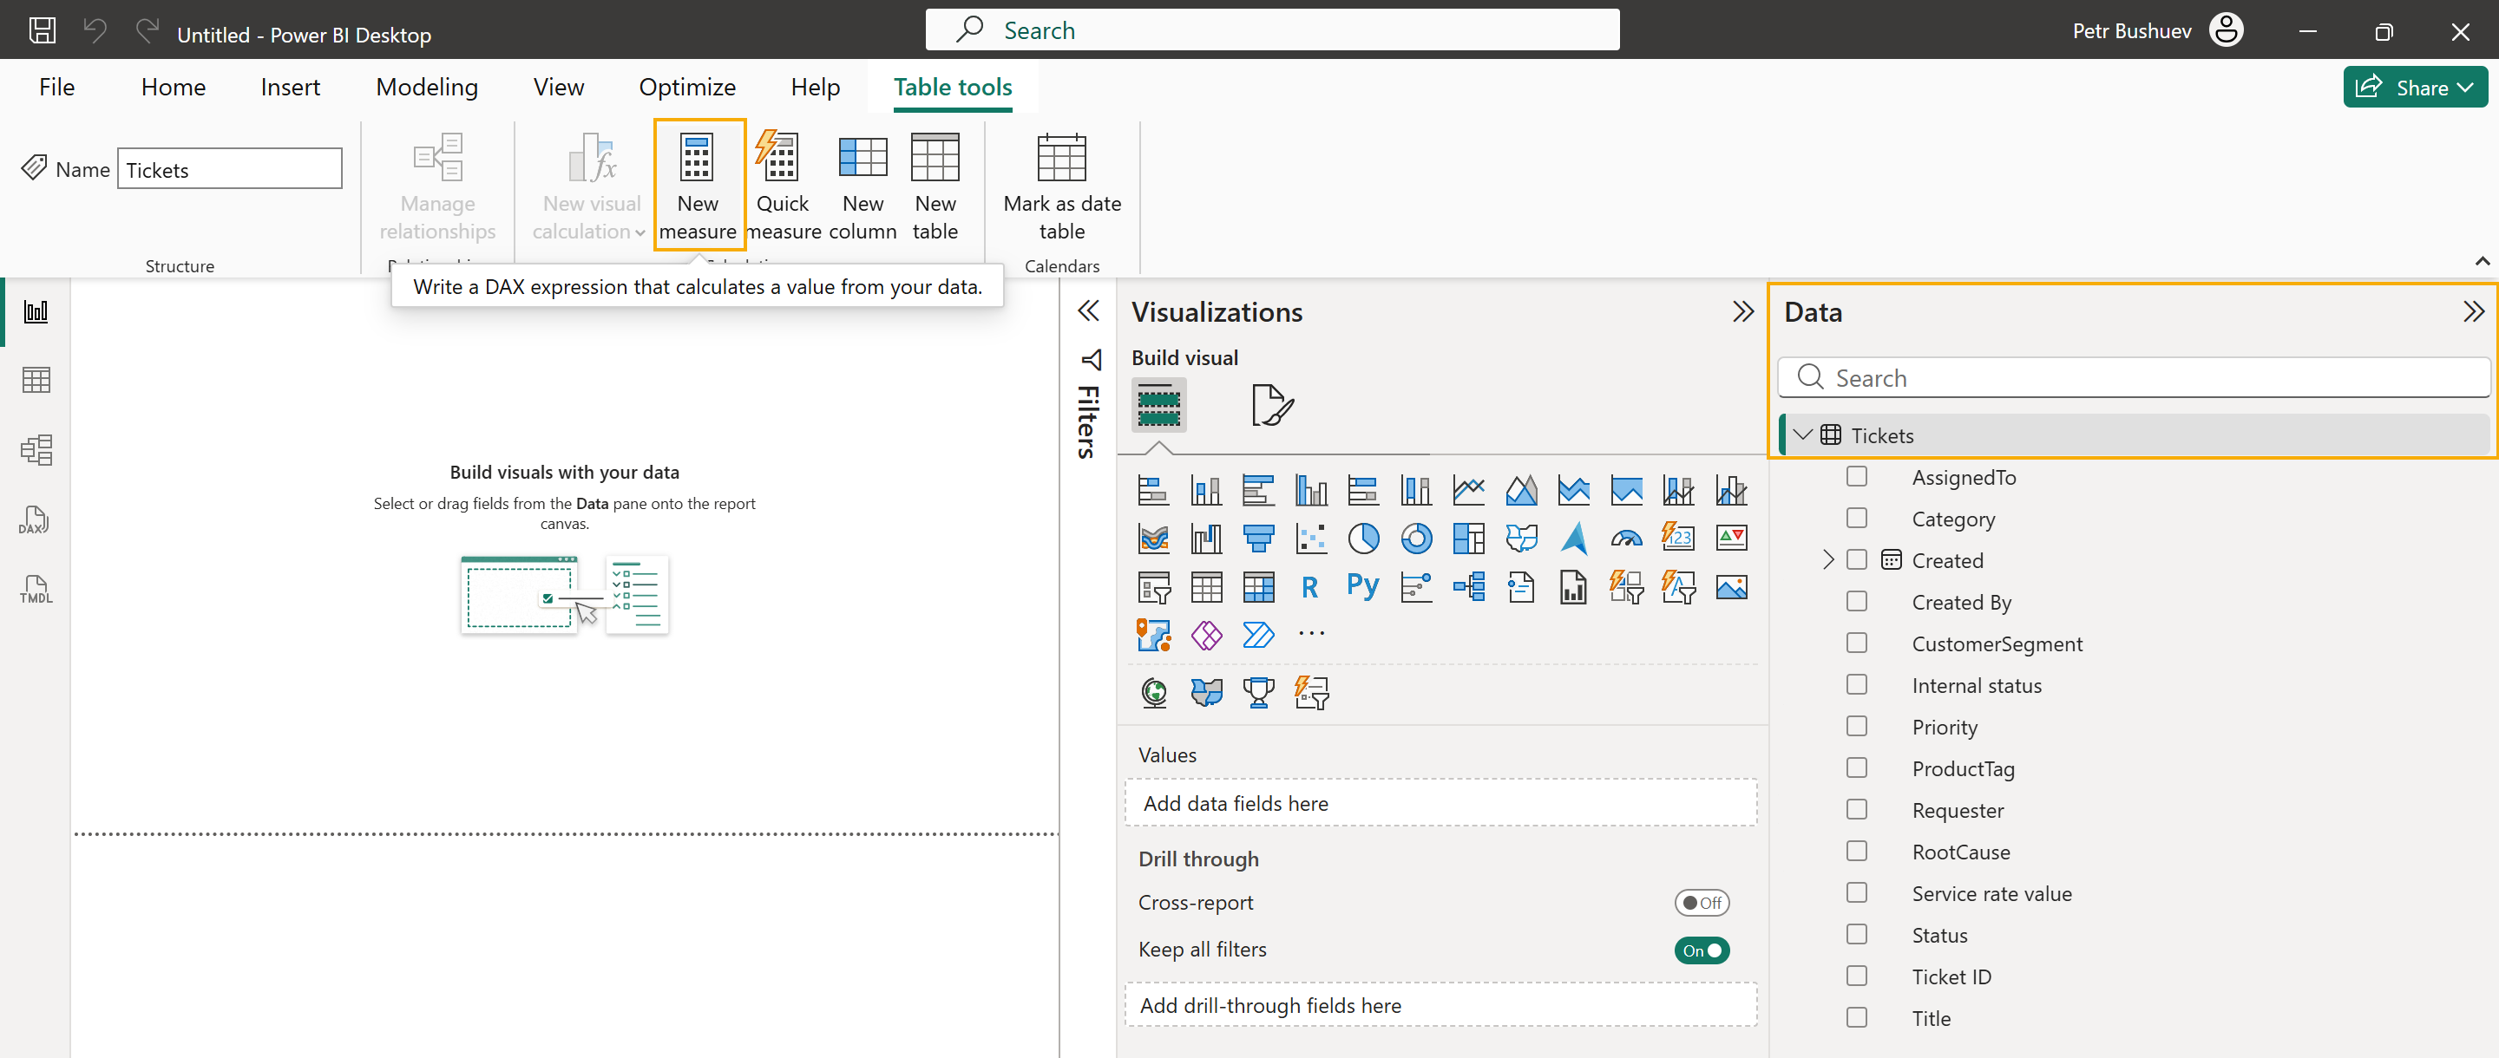Select the KPI visual
The image size is (2499, 1058).
(x=1732, y=539)
